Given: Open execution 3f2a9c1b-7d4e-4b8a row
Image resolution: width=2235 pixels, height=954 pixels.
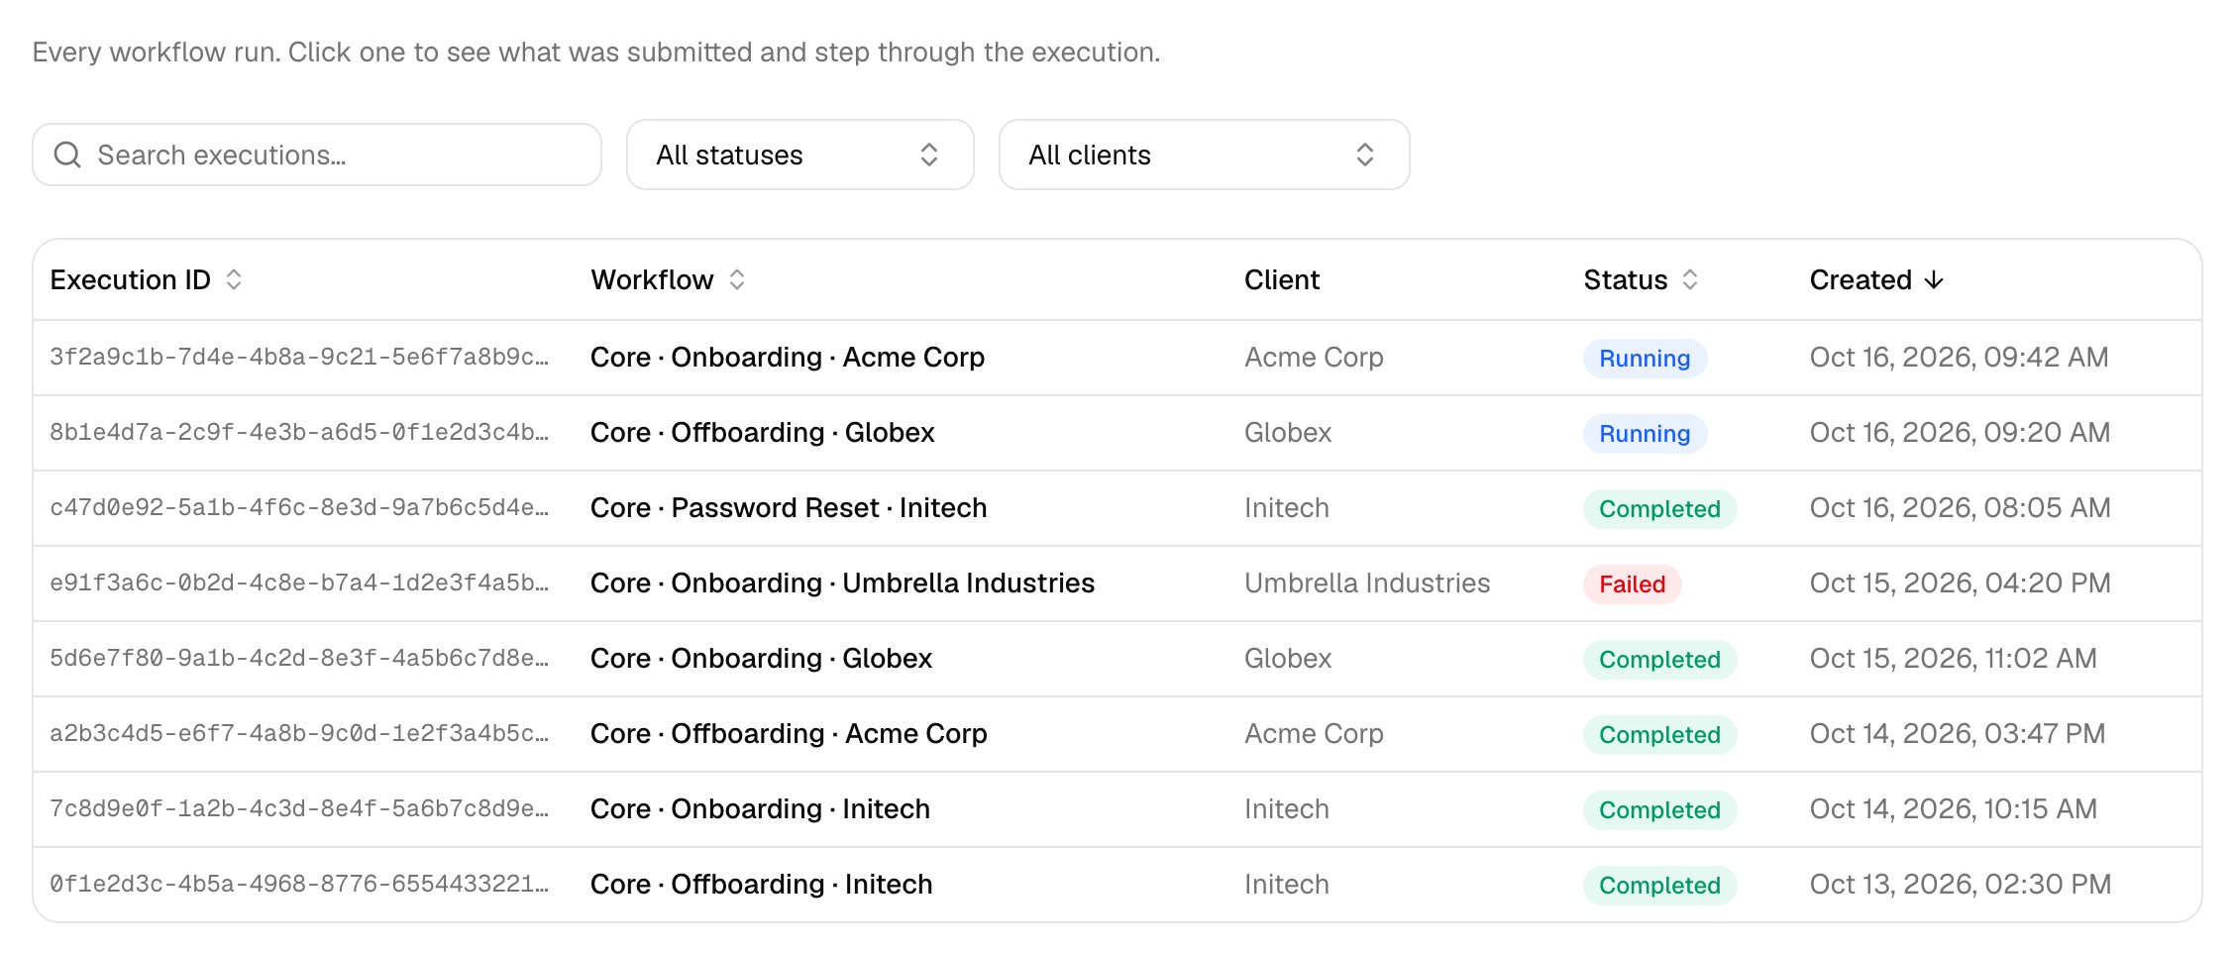Looking at the screenshot, I should [x=1117, y=358].
